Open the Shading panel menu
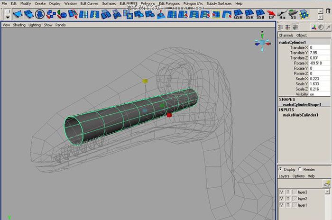The image size is (332, 220). tap(19, 25)
